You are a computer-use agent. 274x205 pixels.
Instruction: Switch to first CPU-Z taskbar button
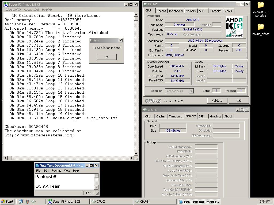112,202
